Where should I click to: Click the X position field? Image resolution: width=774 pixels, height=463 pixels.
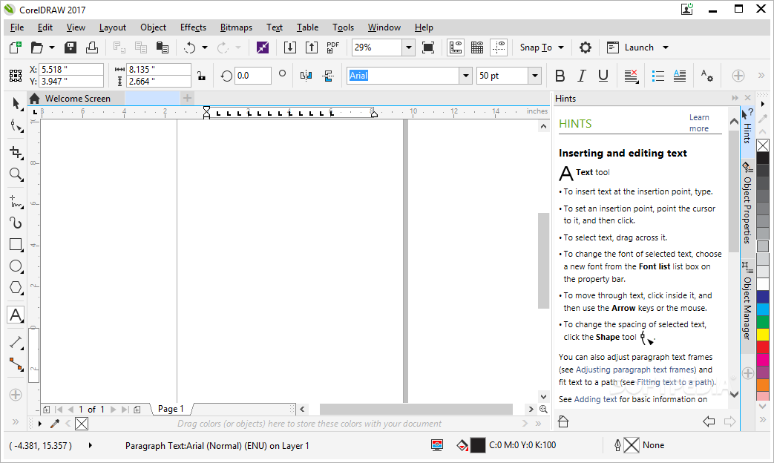(71, 69)
